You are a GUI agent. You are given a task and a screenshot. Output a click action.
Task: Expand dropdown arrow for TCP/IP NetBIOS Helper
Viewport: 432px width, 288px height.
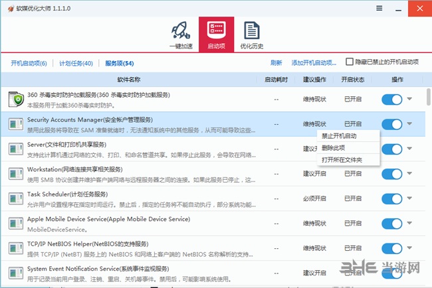(409, 248)
